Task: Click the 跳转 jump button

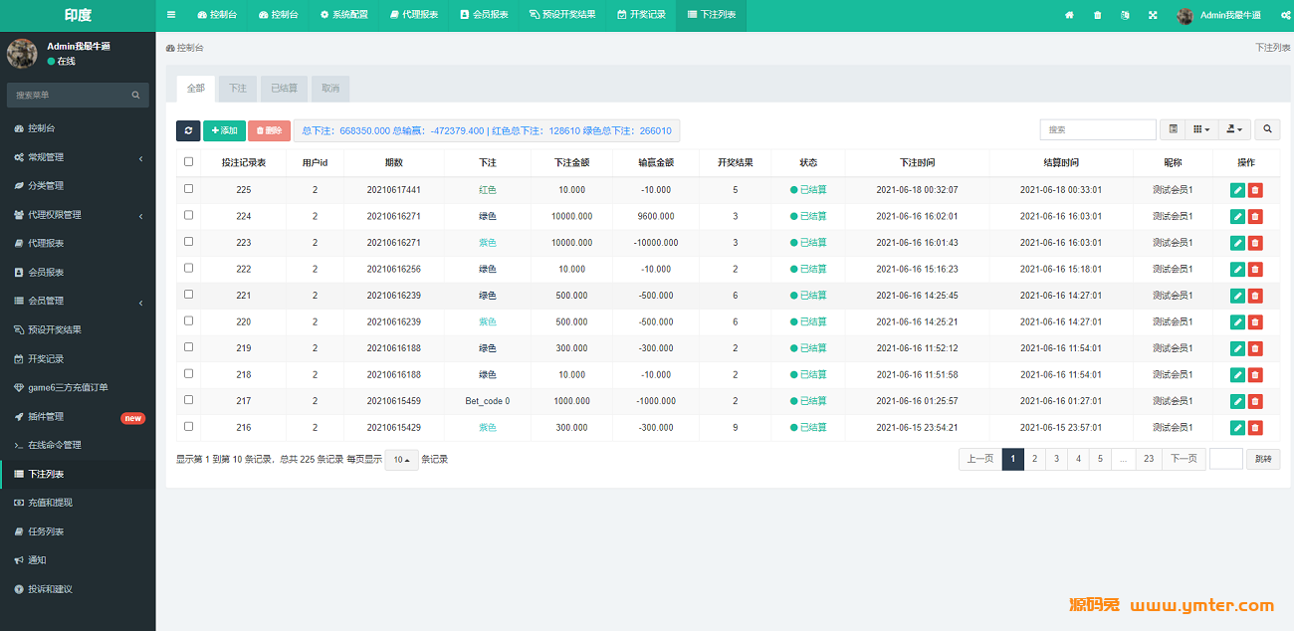Action: (1263, 459)
